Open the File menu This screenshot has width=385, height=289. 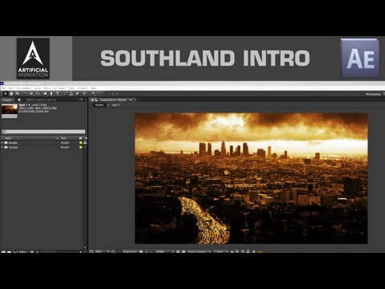point(4,88)
